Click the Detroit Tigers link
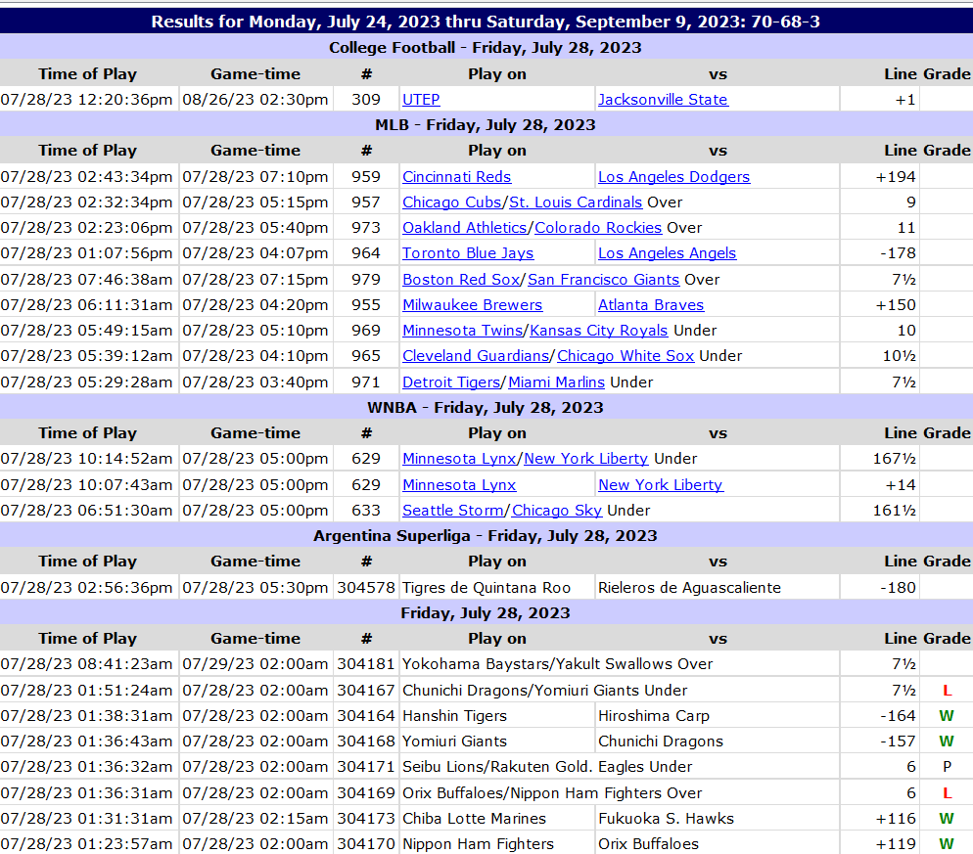Screen dimensions: 973x854 pyautogui.click(x=451, y=382)
